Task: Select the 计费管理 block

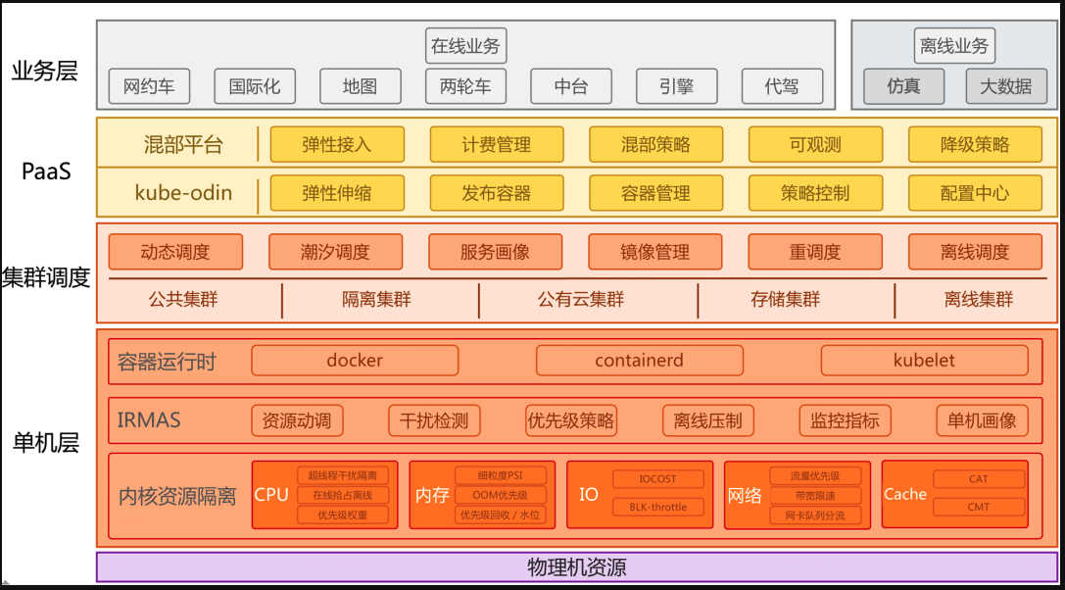Action: point(497,144)
